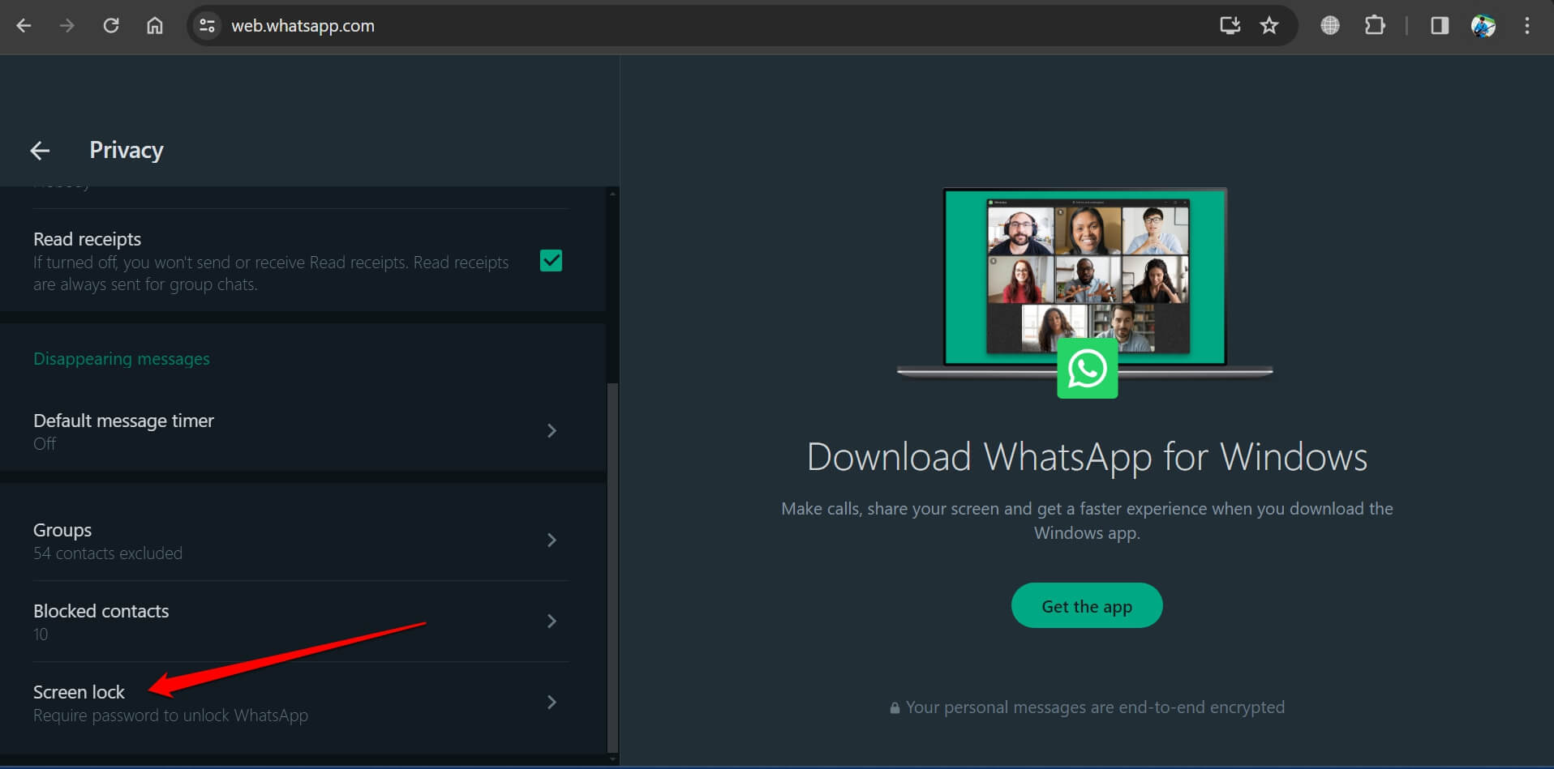Click the globe extension icon
The width and height of the screenshot is (1554, 769).
(x=1330, y=26)
